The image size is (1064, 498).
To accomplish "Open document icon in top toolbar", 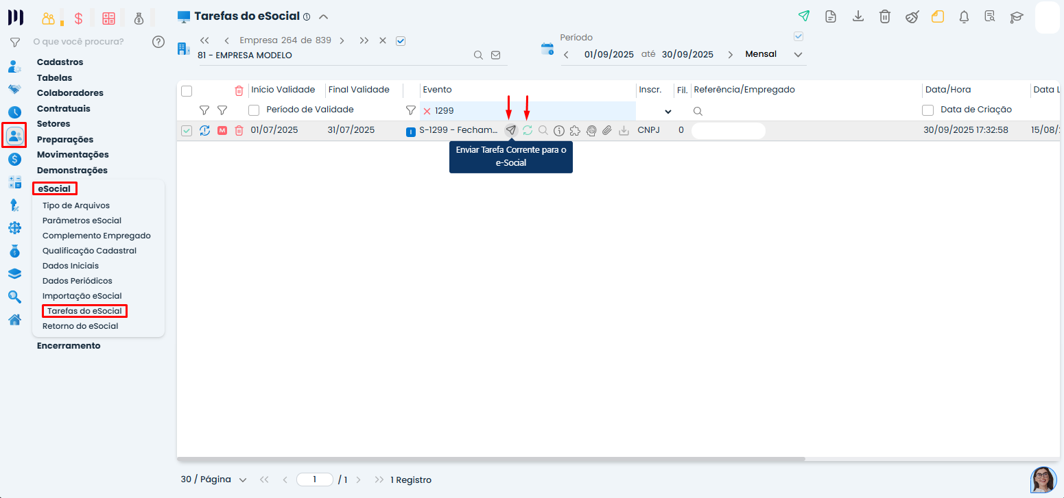I will [831, 16].
